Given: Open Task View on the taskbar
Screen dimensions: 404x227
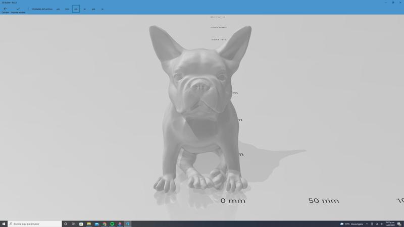Looking at the screenshot, I should click(73, 224).
